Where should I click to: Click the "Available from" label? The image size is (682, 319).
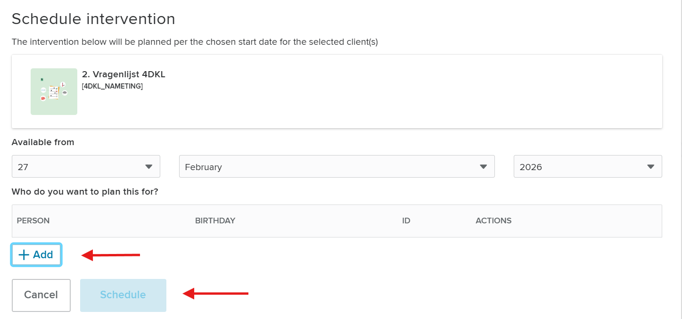(x=43, y=142)
